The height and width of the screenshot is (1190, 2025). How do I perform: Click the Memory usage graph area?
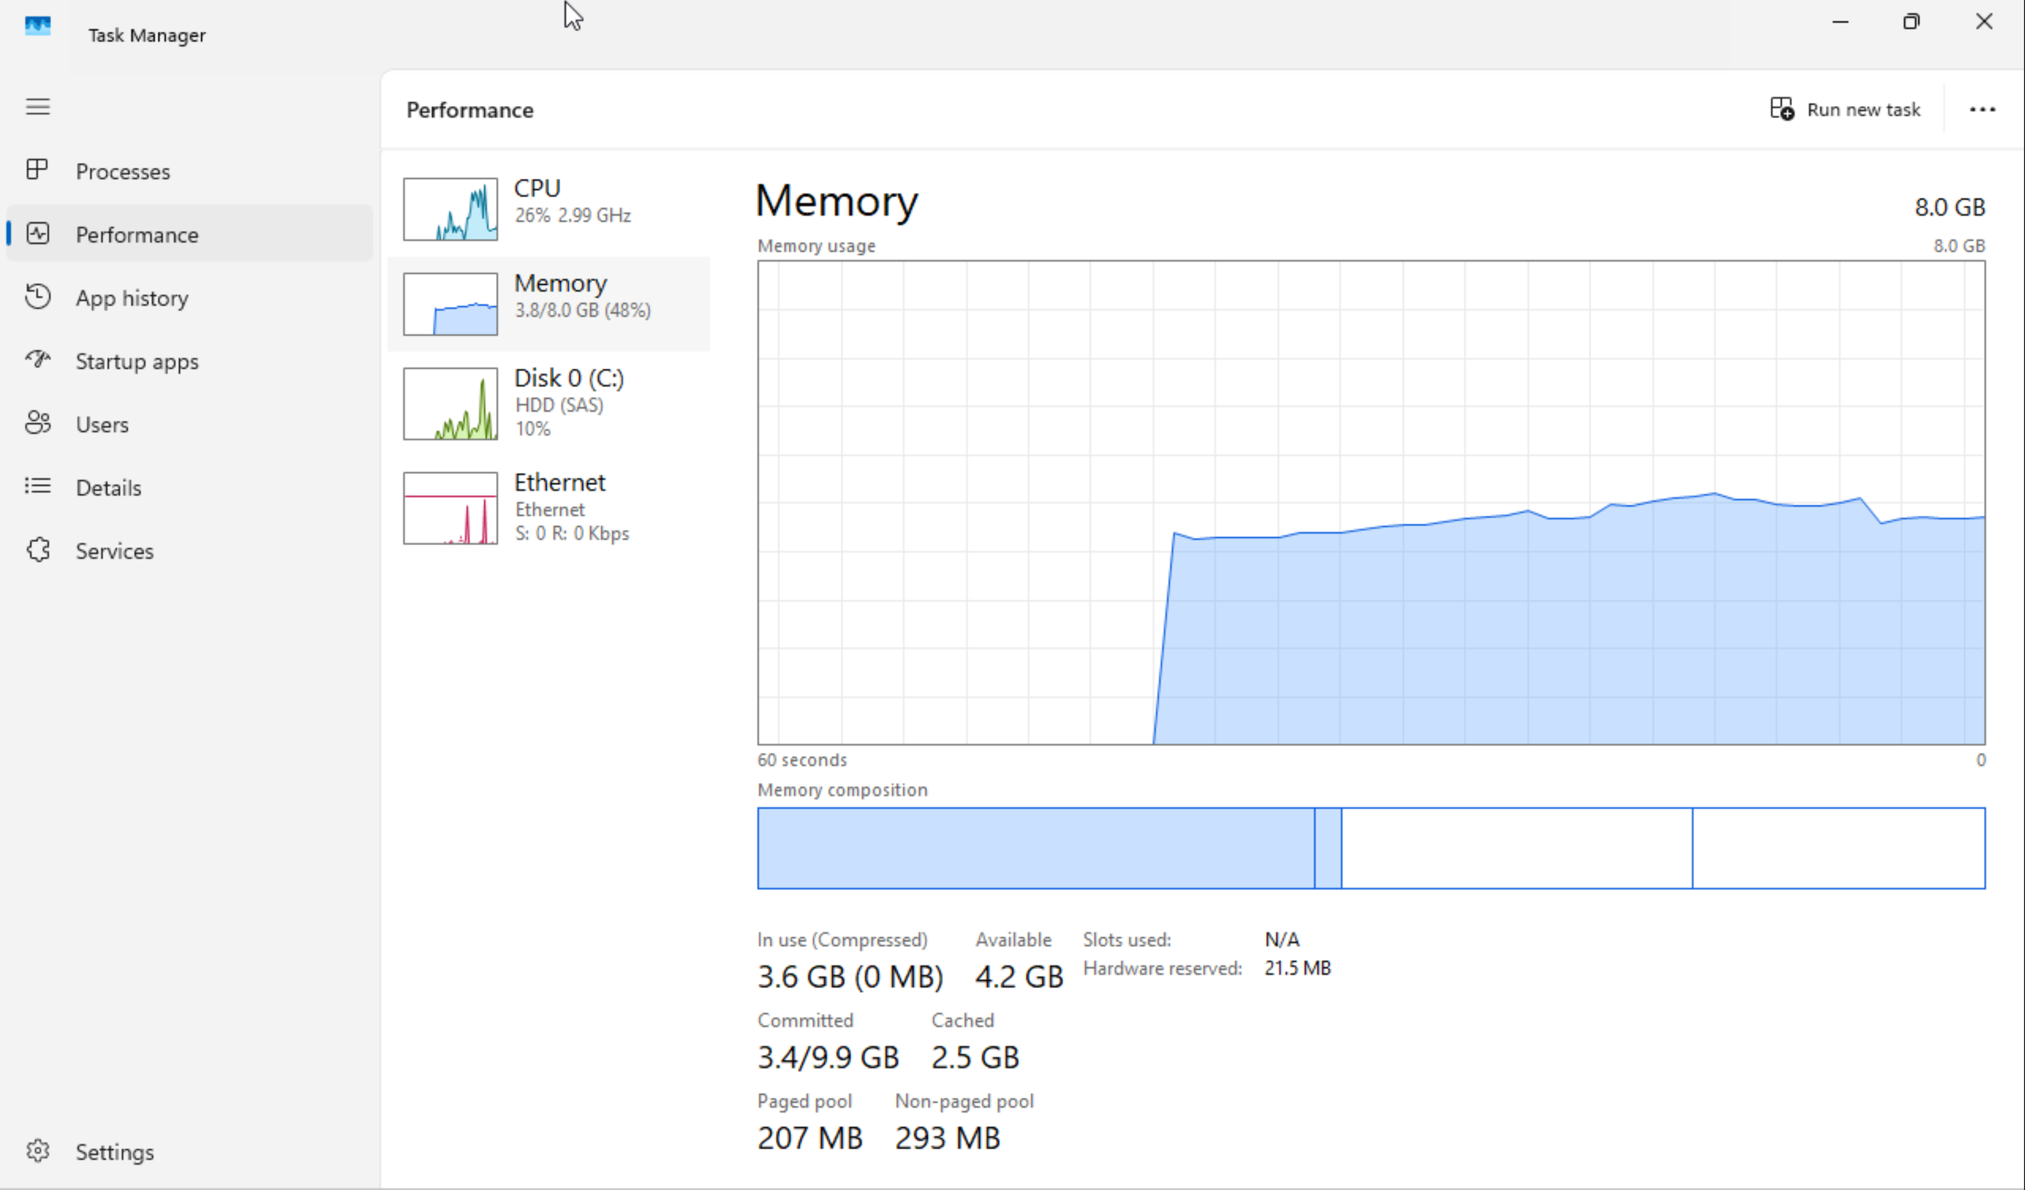1371,502
